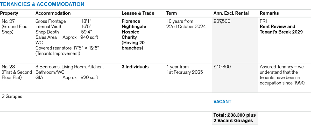Click the £10,800 rental amount

(x=222, y=67)
